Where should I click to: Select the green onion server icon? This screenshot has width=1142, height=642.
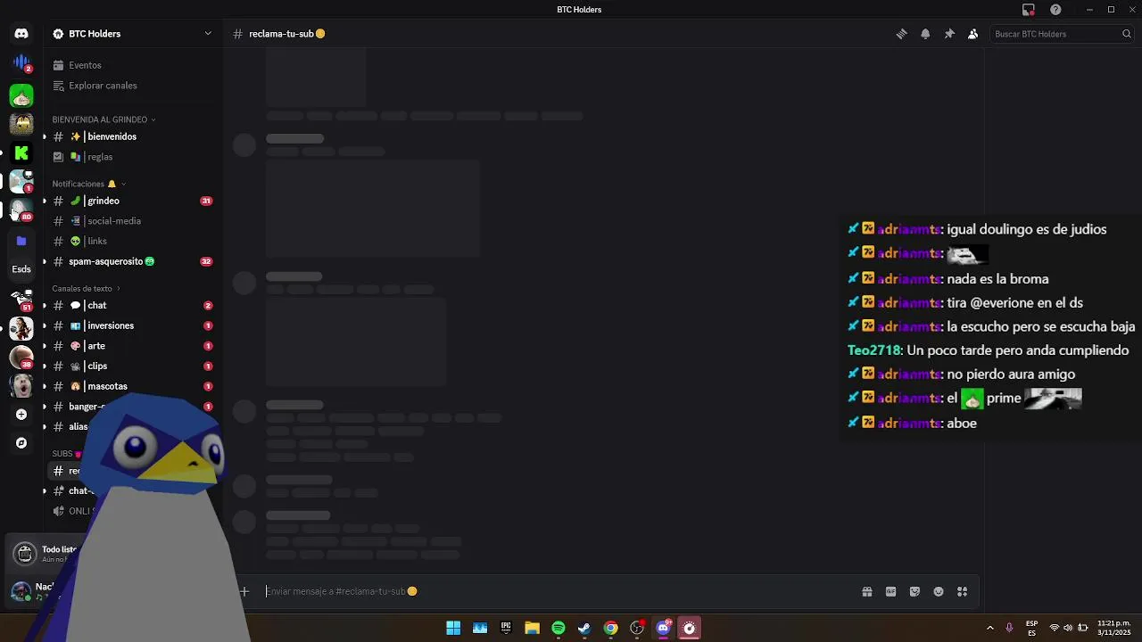(x=21, y=95)
